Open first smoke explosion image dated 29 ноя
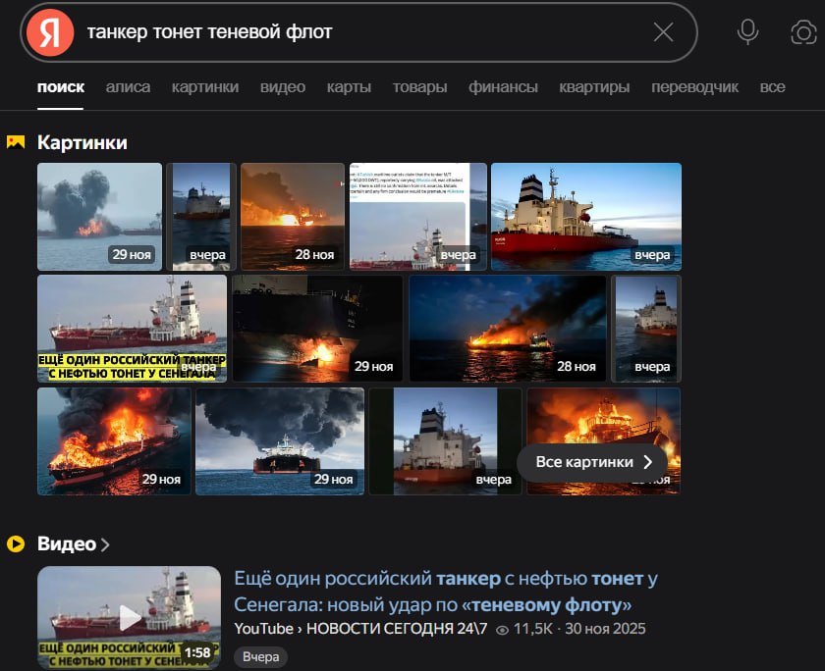 click(99, 216)
